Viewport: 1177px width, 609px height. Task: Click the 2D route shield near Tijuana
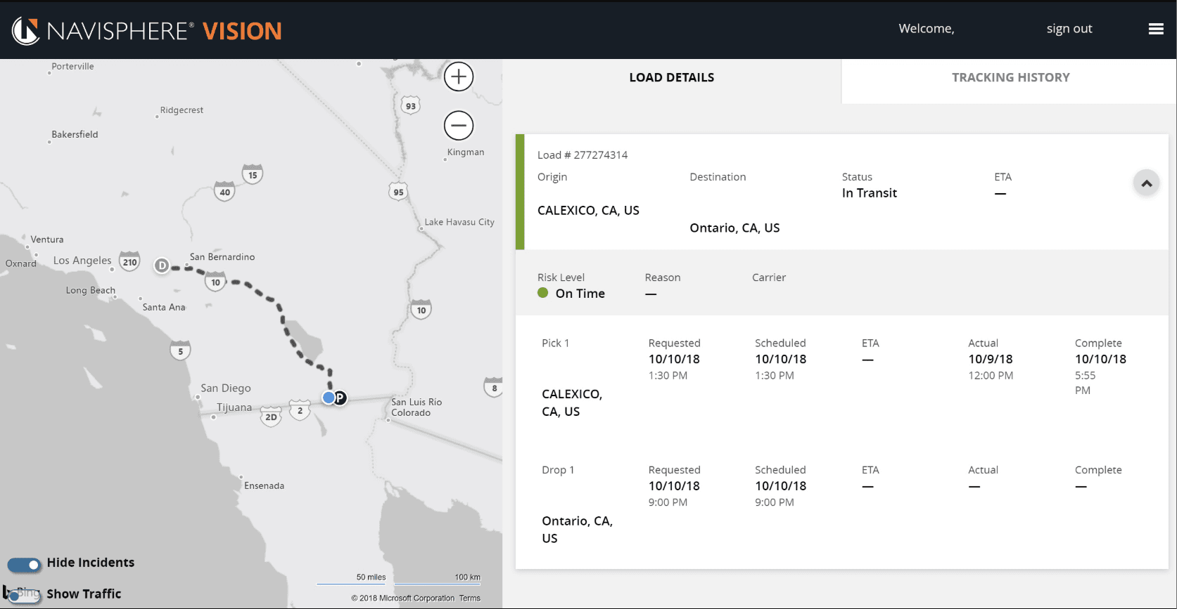pyautogui.click(x=271, y=417)
